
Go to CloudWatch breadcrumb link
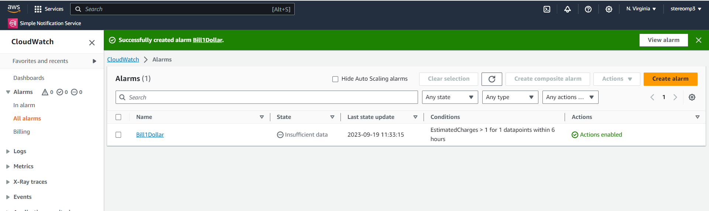click(123, 60)
